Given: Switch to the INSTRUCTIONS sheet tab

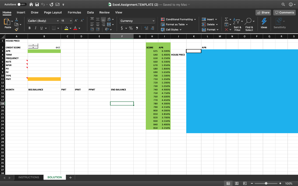Looking at the screenshot, I should click(29, 177).
